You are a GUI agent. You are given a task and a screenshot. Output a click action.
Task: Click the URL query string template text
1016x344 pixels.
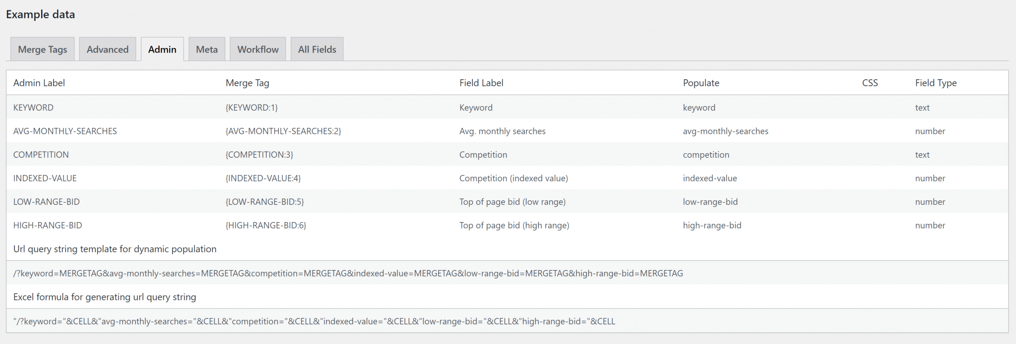click(348, 274)
